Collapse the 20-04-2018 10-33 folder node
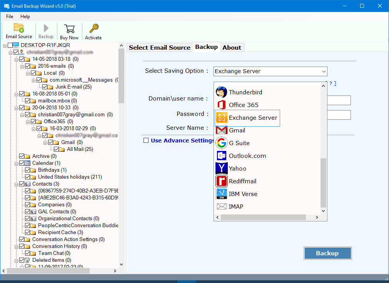This screenshot has height=283, width=389. click(x=17, y=108)
